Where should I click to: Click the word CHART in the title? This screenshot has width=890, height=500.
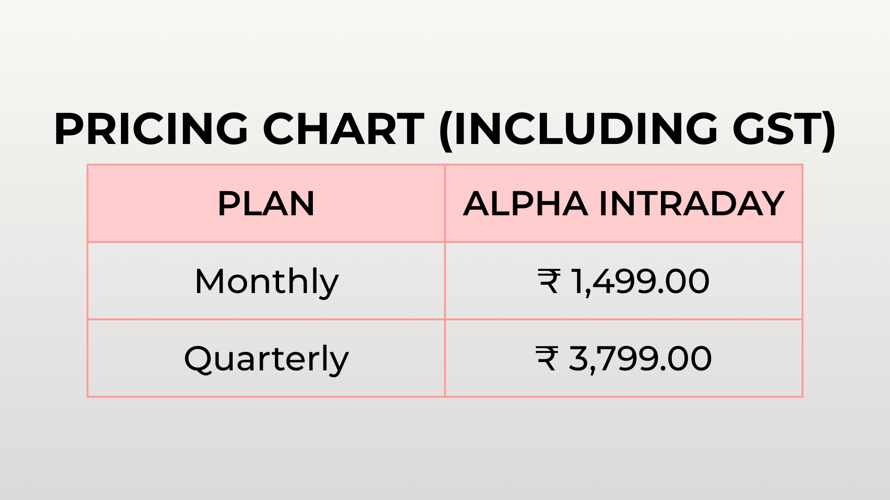(x=343, y=129)
